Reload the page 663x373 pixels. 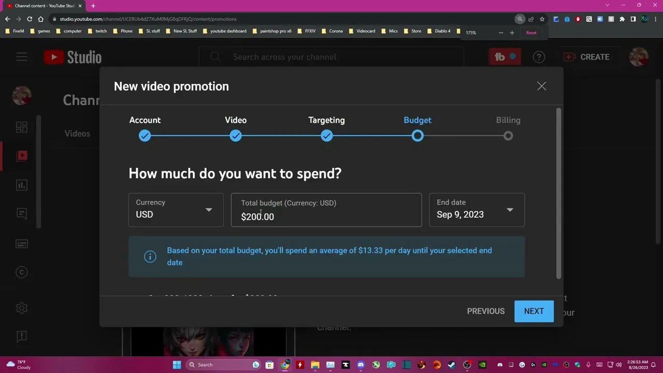tap(30, 19)
